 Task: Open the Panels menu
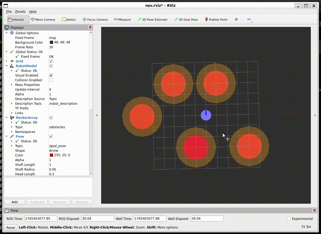20,11
